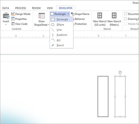Open the Protection settings button

click(80, 24)
